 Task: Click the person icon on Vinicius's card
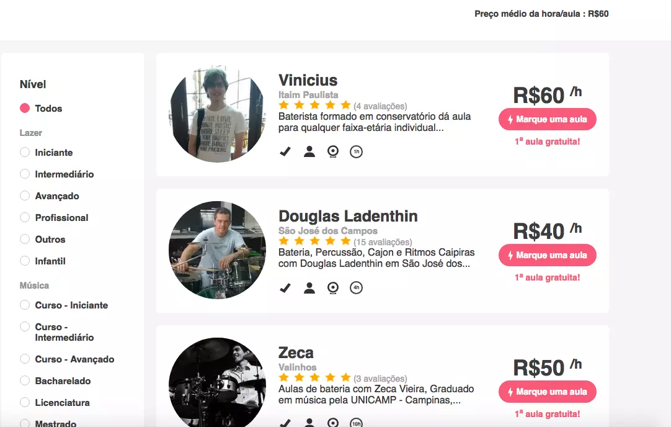point(309,151)
